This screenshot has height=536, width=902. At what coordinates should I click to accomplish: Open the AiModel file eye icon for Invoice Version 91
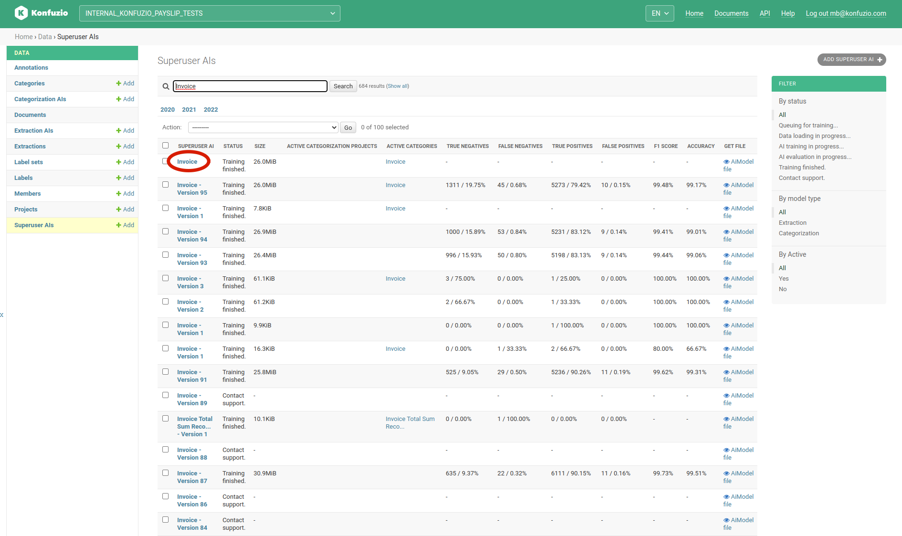[726, 372]
